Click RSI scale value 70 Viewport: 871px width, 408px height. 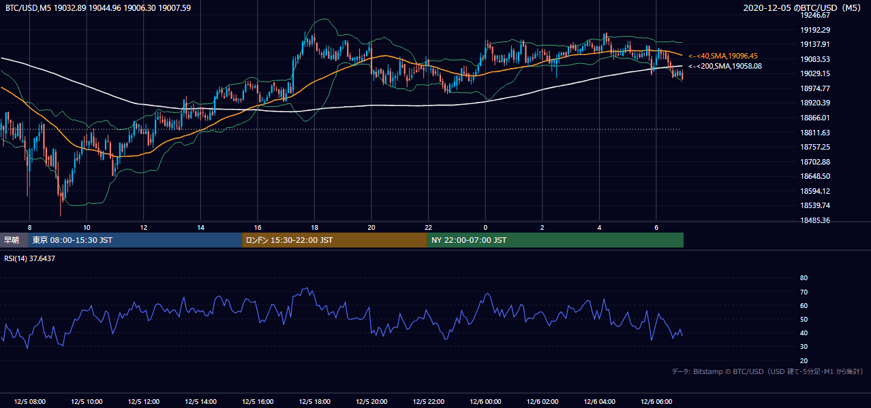click(804, 292)
